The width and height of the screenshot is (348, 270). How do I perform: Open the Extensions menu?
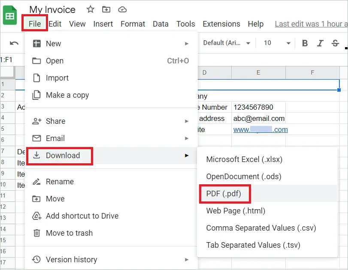(221, 24)
